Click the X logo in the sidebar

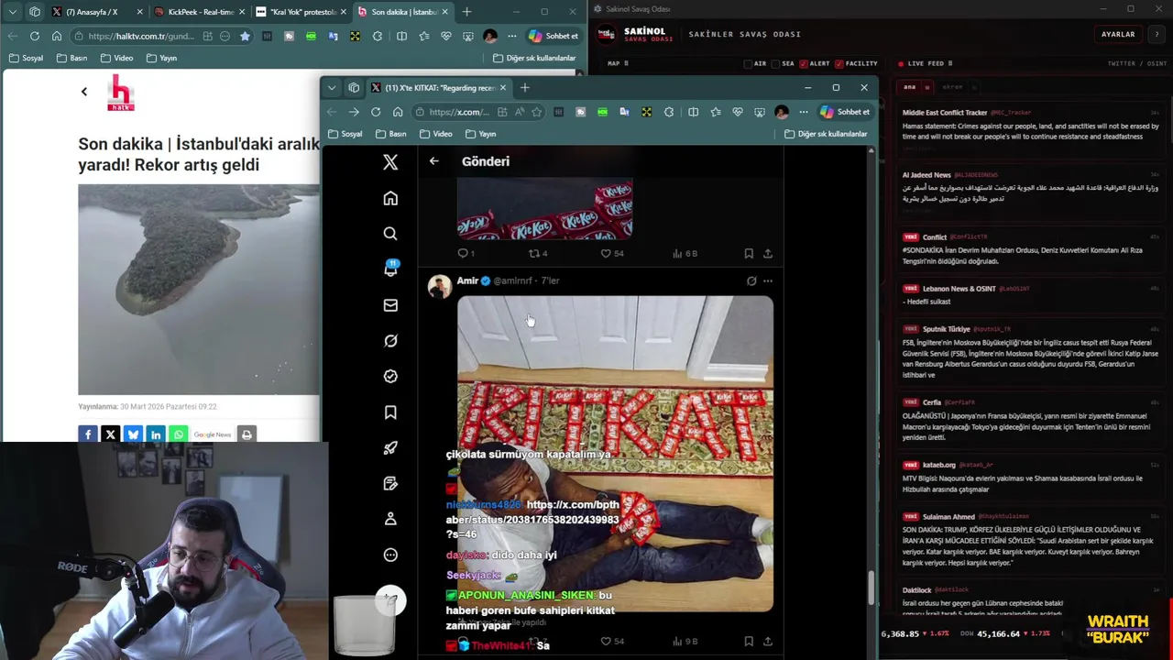coord(390,162)
